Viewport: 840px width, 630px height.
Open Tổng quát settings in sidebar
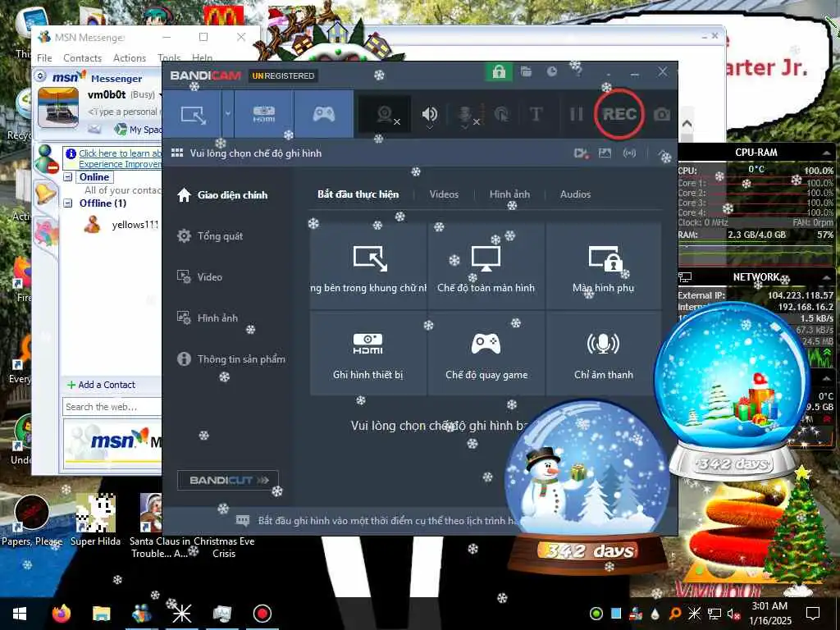coord(210,235)
